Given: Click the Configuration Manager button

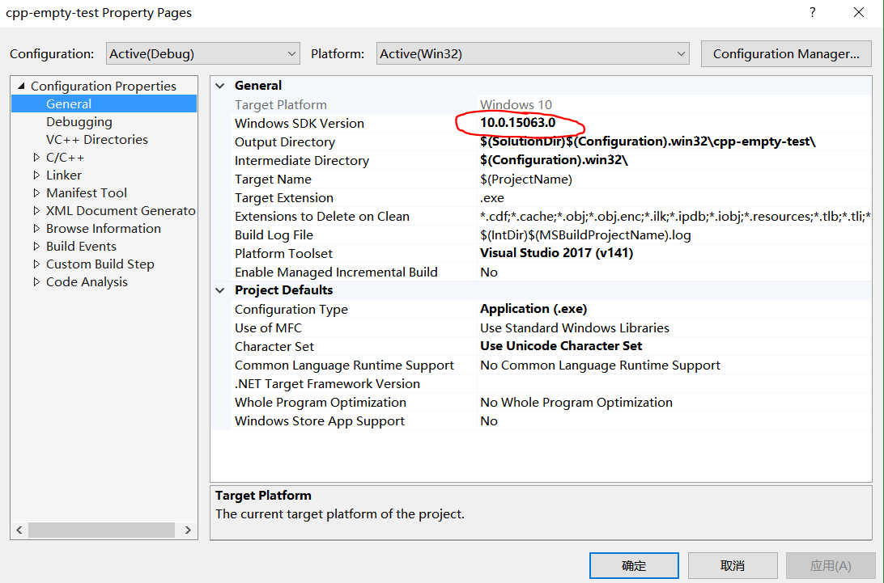Looking at the screenshot, I should (785, 54).
